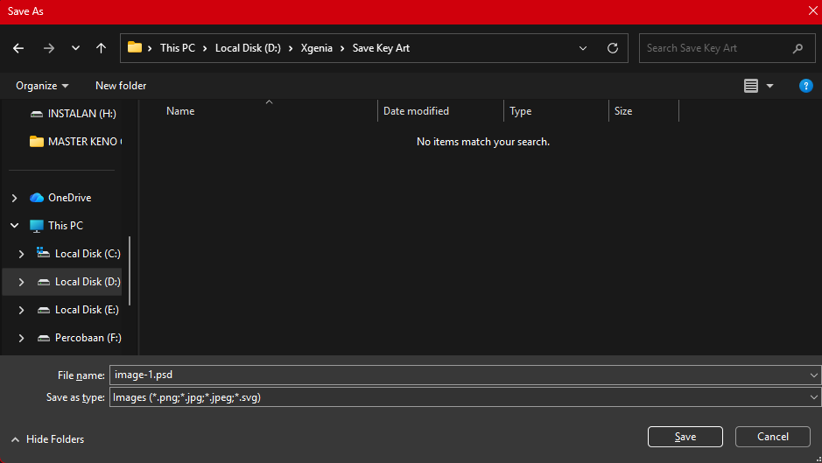Click the Back navigation arrow

click(18, 48)
